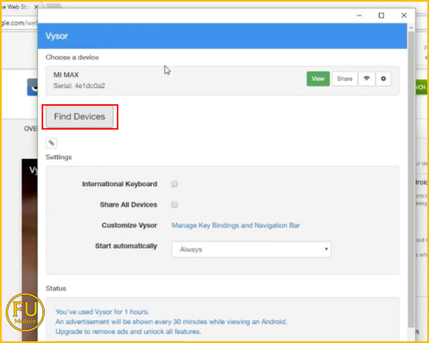Open Manage Key Bindings and Navigation Bar
Image resolution: width=429 pixels, height=343 pixels.
coord(236,226)
